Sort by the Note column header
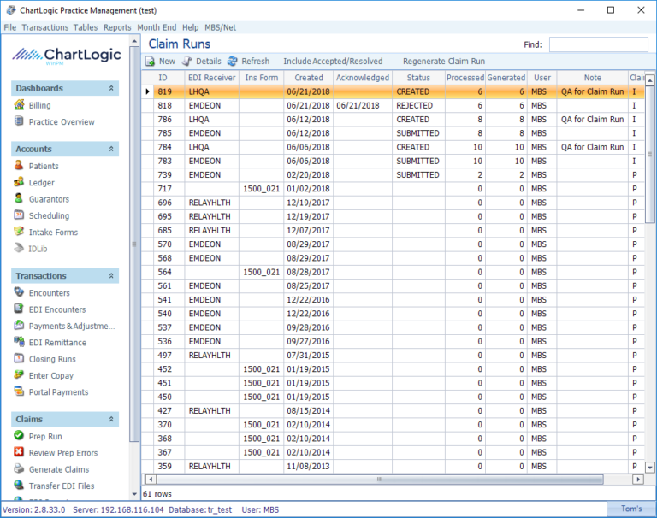This screenshot has height=518, width=657. pyautogui.click(x=593, y=78)
